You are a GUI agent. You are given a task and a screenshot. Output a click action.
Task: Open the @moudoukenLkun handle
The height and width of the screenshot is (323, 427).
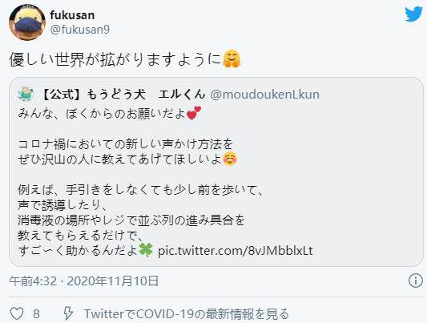tap(265, 95)
